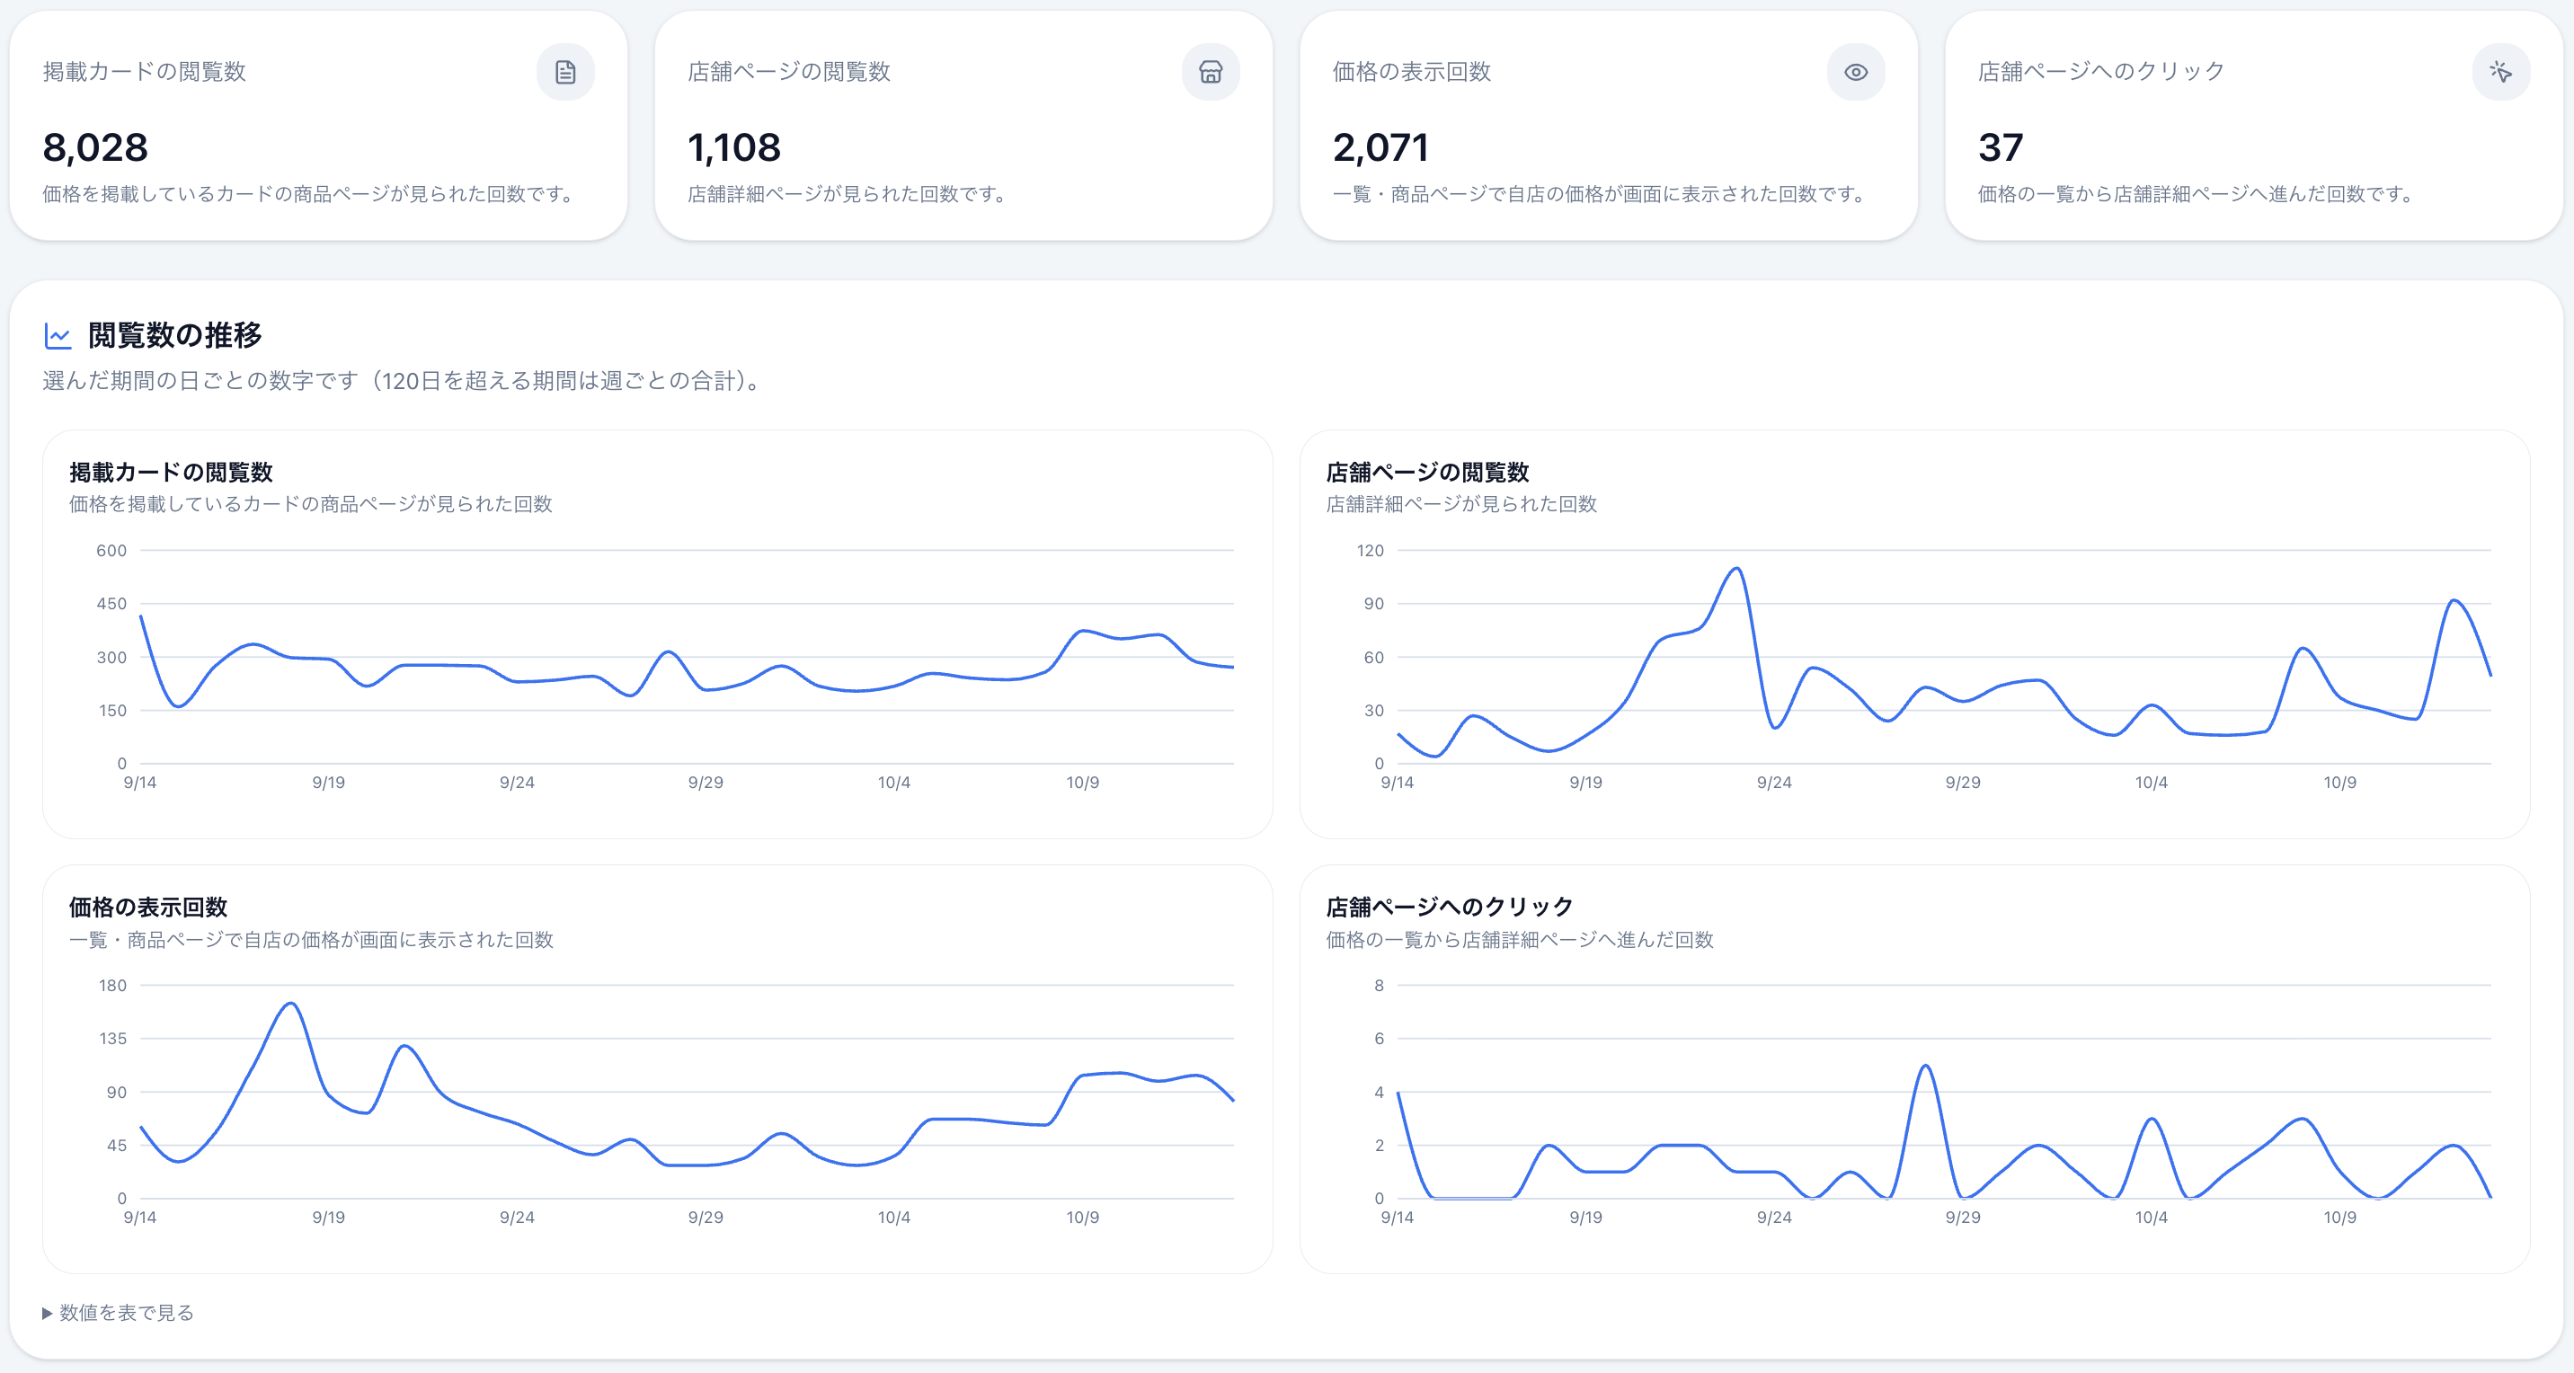This screenshot has height=1373, width=2574.
Task: Click the 価格の表示回数 summary card label
Action: coord(1411,72)
